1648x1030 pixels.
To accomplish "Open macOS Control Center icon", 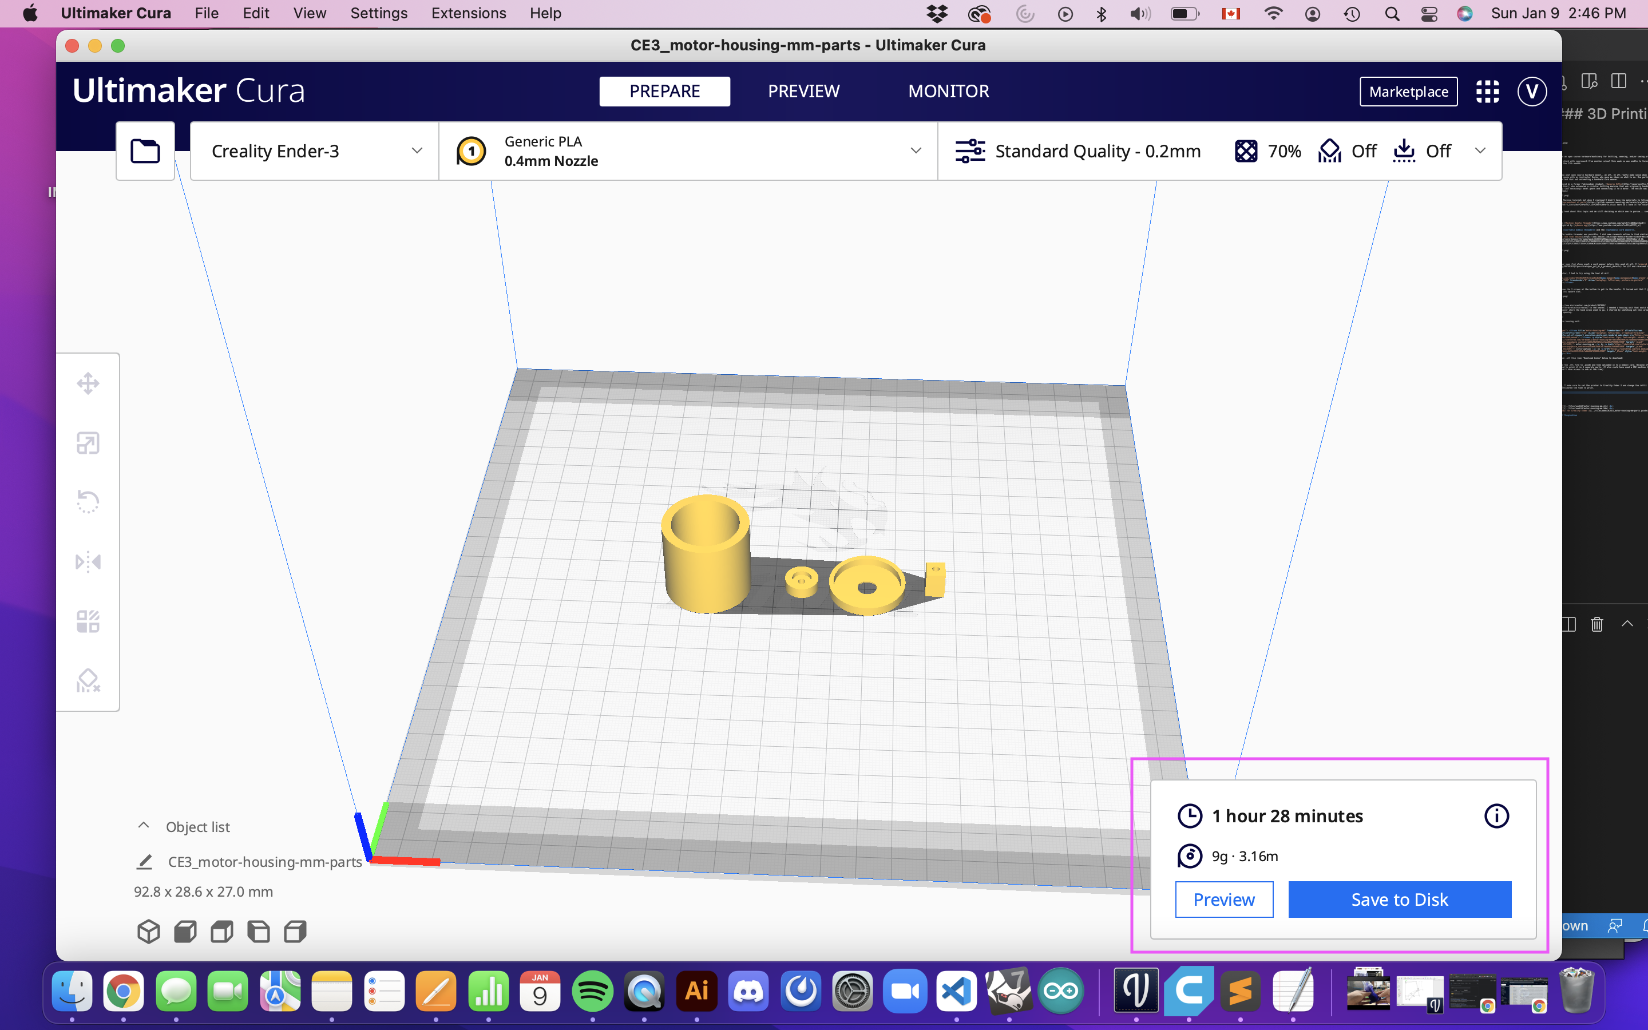I will tap(1429, 13).
